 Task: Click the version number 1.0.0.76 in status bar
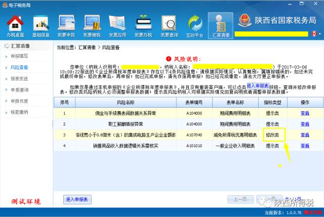294,212
